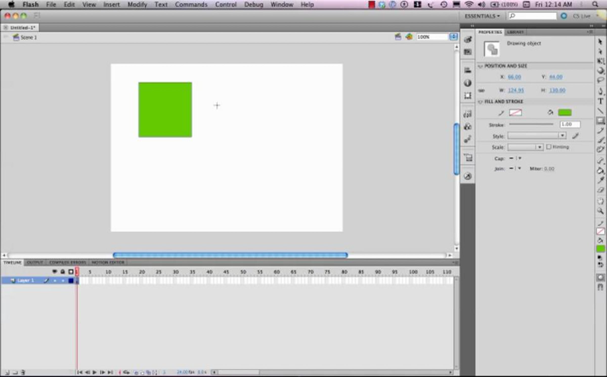Viewport: 607px width, 377px height.
Task: Toggle lock dot on Layer 1
Action: 63,281
